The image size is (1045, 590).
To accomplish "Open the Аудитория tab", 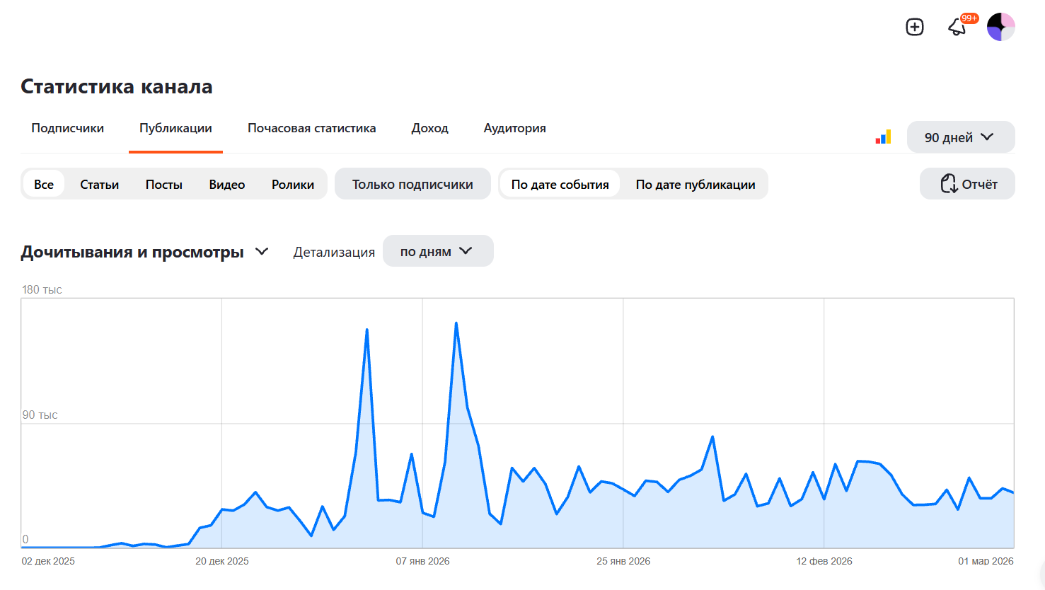I will (514, 128).
